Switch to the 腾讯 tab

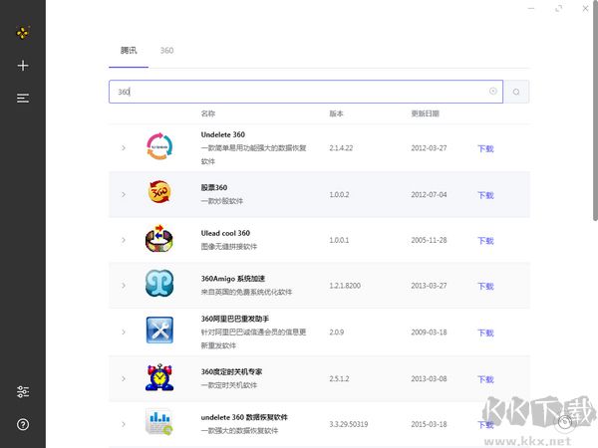[x=129, y=50]
